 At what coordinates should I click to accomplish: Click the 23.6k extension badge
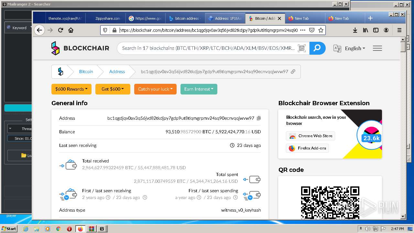[371, 138]
